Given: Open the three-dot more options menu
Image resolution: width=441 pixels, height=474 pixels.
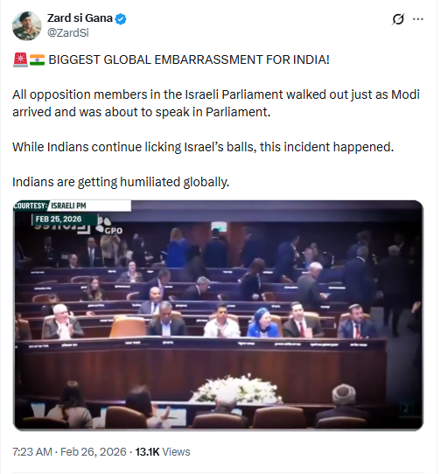Looking at the screenshot, I should click(417, 19).
